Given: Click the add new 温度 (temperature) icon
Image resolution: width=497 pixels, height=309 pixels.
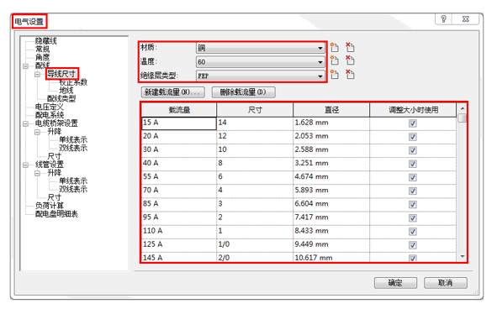Looking at the screenshot, I should click(335, 60).
